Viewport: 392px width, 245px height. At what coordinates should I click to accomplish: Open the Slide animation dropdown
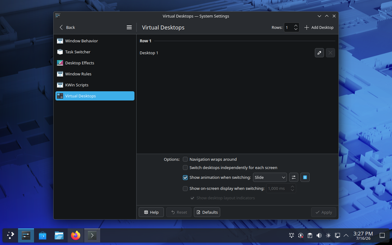(270, 177)
